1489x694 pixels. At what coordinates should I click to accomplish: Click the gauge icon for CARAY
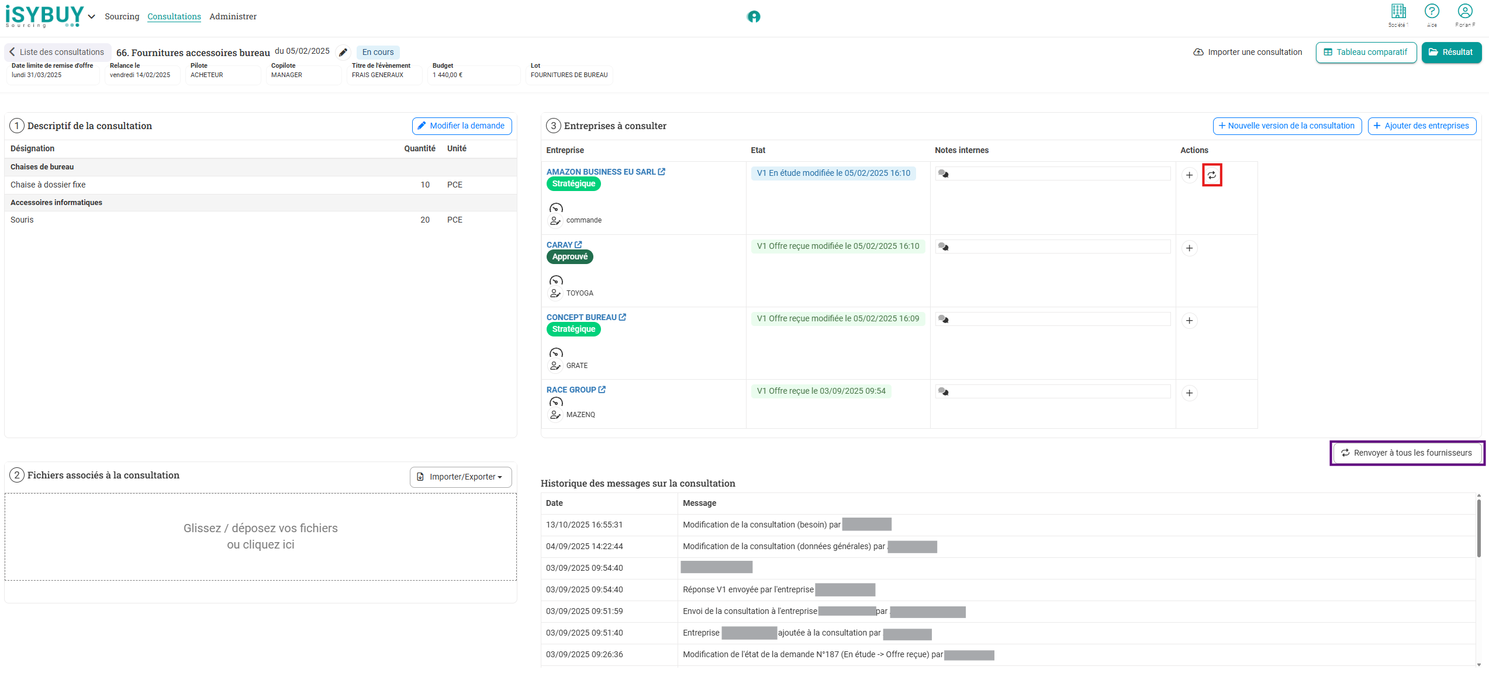(556, 280)
